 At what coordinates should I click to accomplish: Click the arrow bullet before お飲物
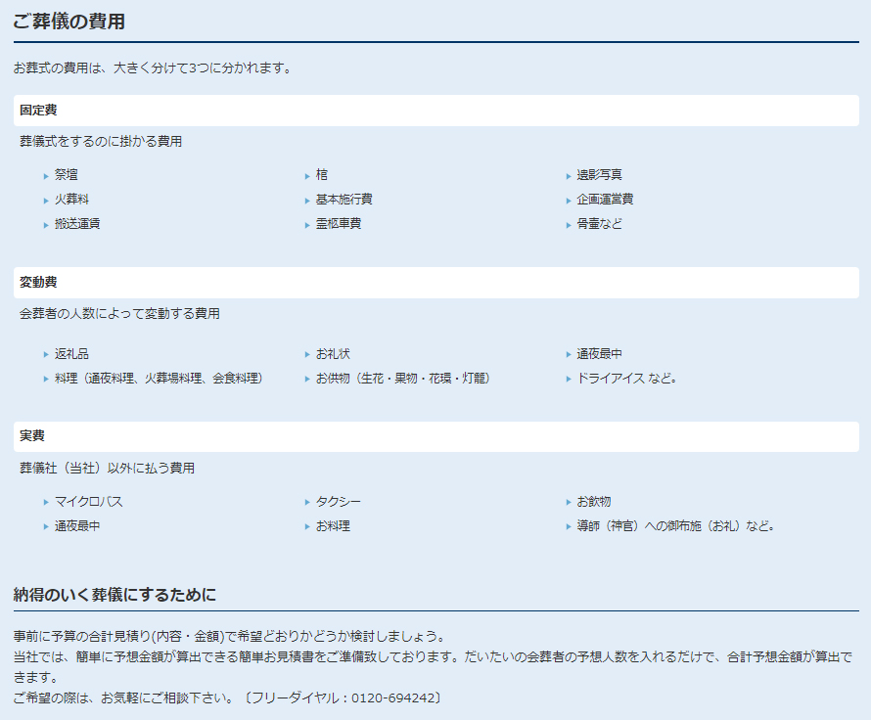(x=568, y=503)
